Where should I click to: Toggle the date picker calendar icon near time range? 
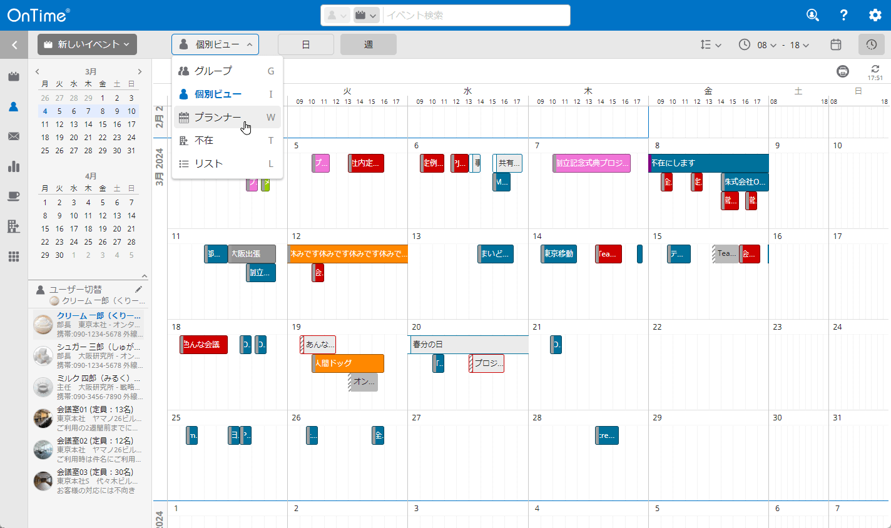(x=835, y=44)
